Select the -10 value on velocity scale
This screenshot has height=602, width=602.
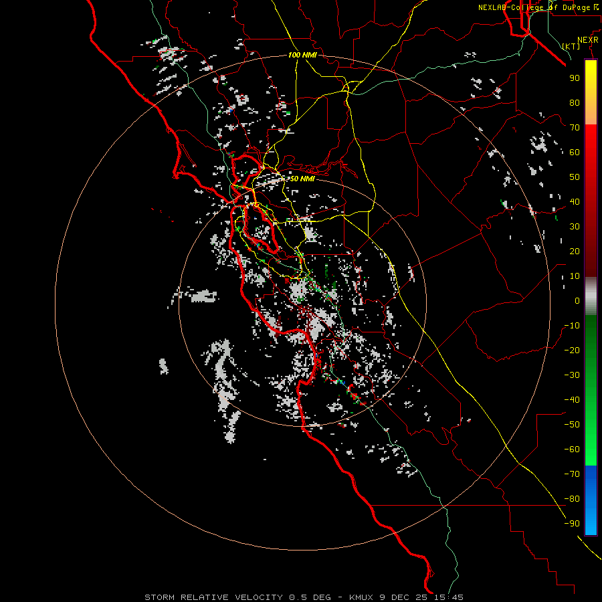click(x=572, y=326)
